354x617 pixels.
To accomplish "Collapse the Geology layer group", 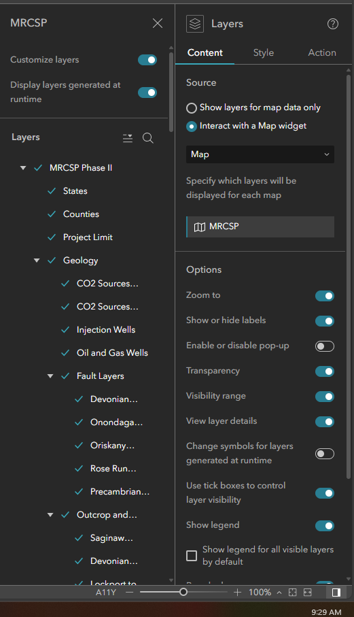I will (37, 261).
